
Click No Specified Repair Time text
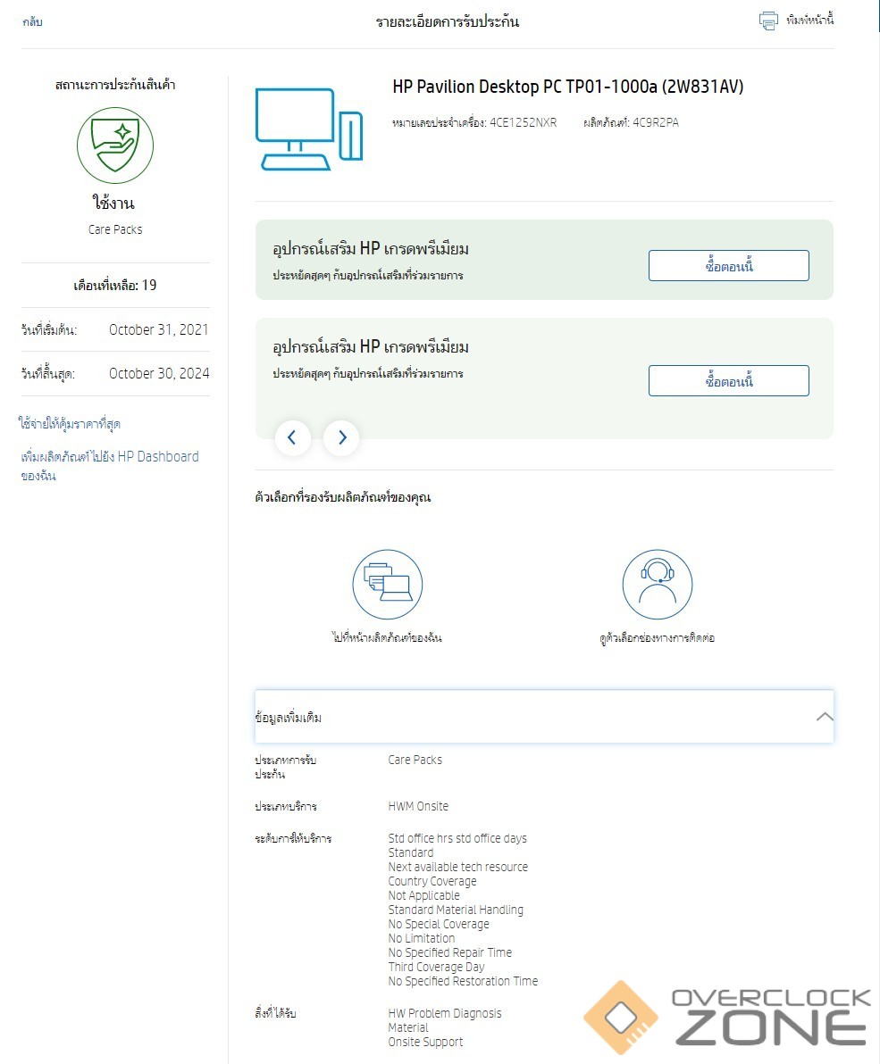(449, 952)
